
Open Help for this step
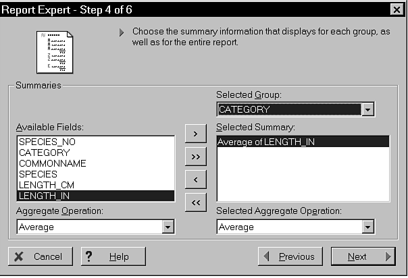tap(113, 256)
